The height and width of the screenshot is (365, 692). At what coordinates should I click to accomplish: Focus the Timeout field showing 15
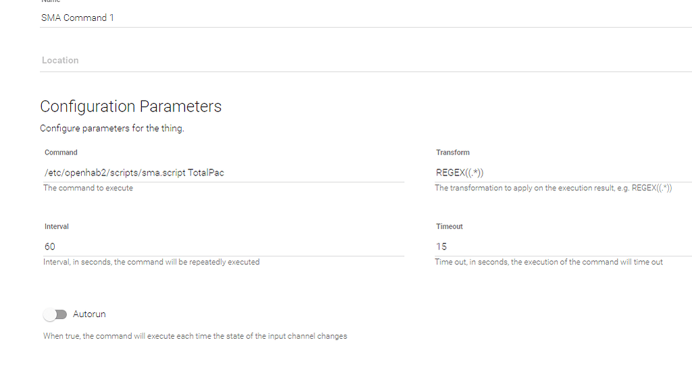click(562, 246)
